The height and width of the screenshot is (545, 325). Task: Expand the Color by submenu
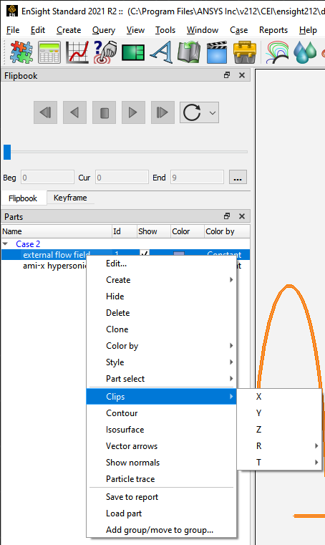(x=162, y=346)
